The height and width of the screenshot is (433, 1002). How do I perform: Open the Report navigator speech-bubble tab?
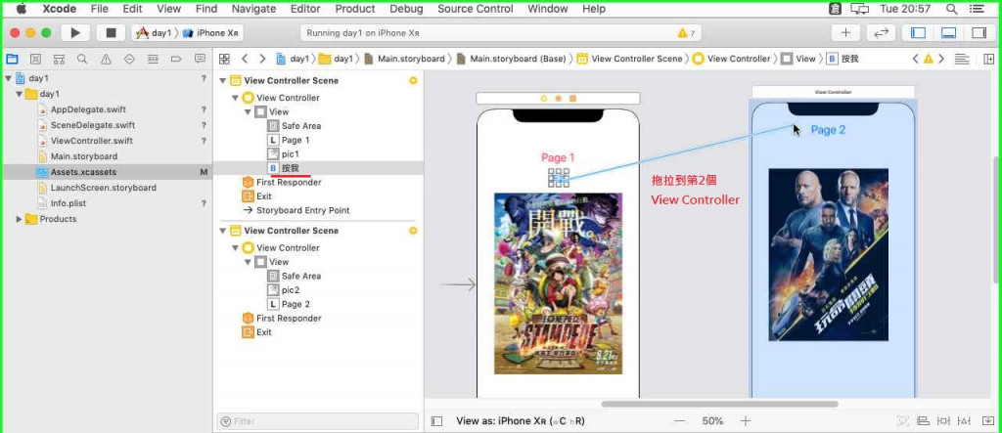[x=200, y=59]
